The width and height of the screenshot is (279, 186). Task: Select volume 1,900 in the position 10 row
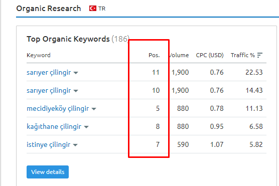[180, 91]
